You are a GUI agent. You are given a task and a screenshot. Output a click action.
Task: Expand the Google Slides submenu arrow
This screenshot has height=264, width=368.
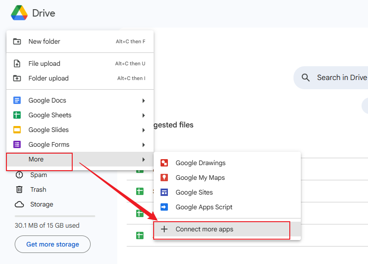tap(144, 130)
